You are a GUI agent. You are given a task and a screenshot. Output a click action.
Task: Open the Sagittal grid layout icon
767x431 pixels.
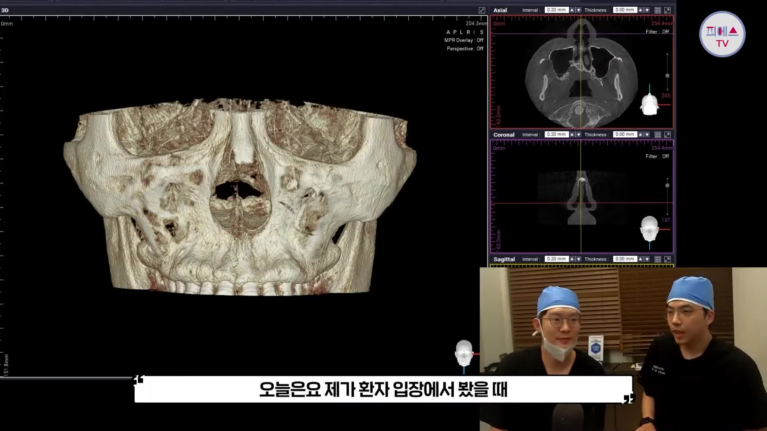[x=658, y=259]
